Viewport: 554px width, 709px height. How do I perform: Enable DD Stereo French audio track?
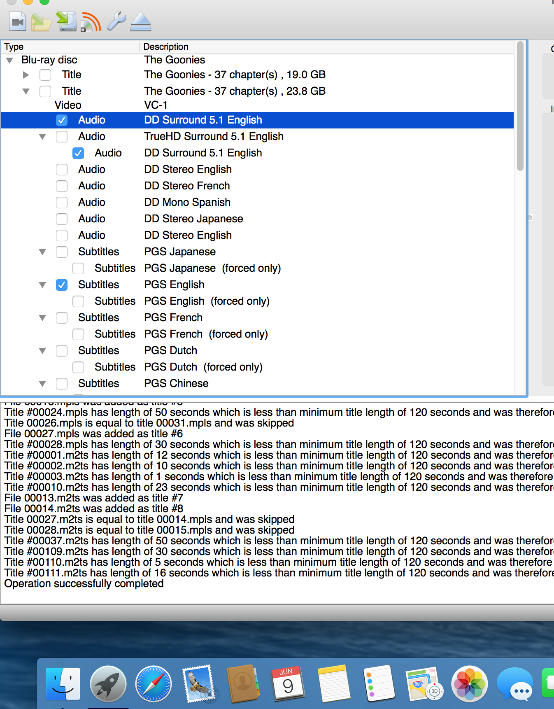[62, 186]
